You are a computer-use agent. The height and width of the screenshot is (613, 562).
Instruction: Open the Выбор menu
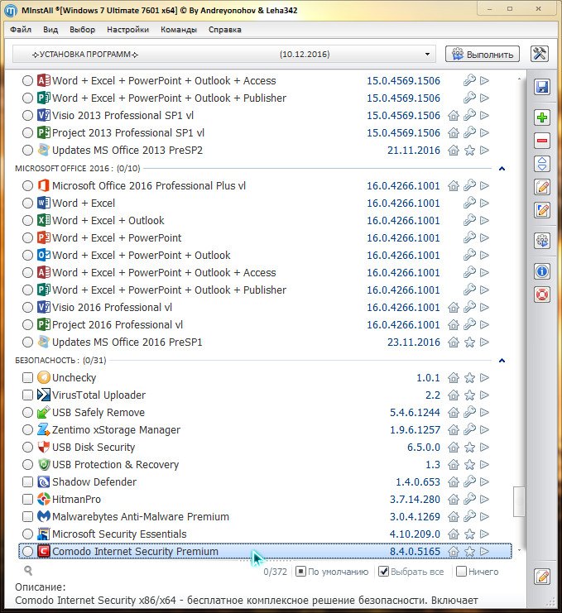(82, 30)
